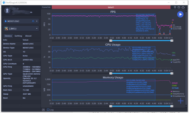
Task: Click the SceneTab label
Action: click(46, 7)
